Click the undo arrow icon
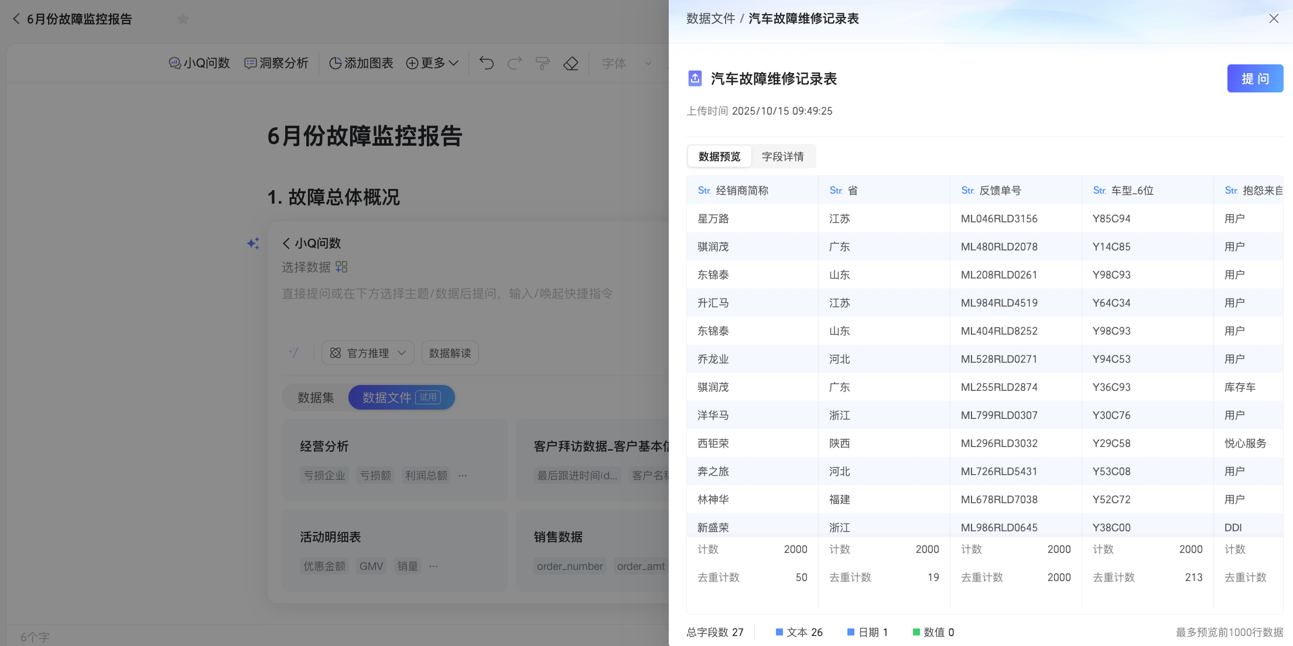This screenshot has width=1293, height=646. [x=487, y=63]
